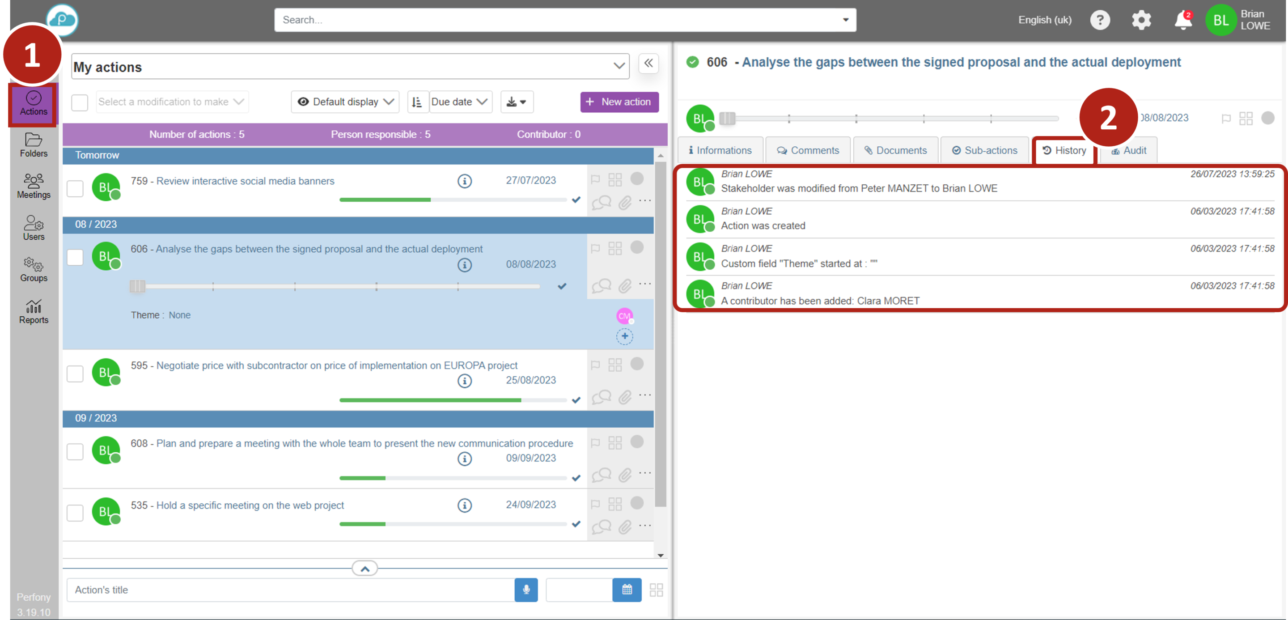Open the calendar date picker button
This screenshot has height=620, width=1288.
click(x=627, y=590)
